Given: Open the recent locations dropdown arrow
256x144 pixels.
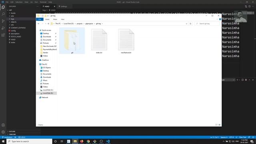Looking at the screenshot, I should pyautogui.click(x=46, y=24).
